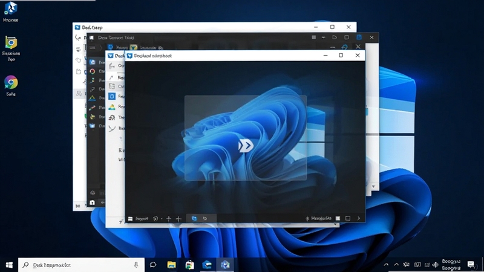Click the blue icon in the dark window title bar
This screenshot has width=484, height=272.
pyautogui.click(x=359, y=37)
